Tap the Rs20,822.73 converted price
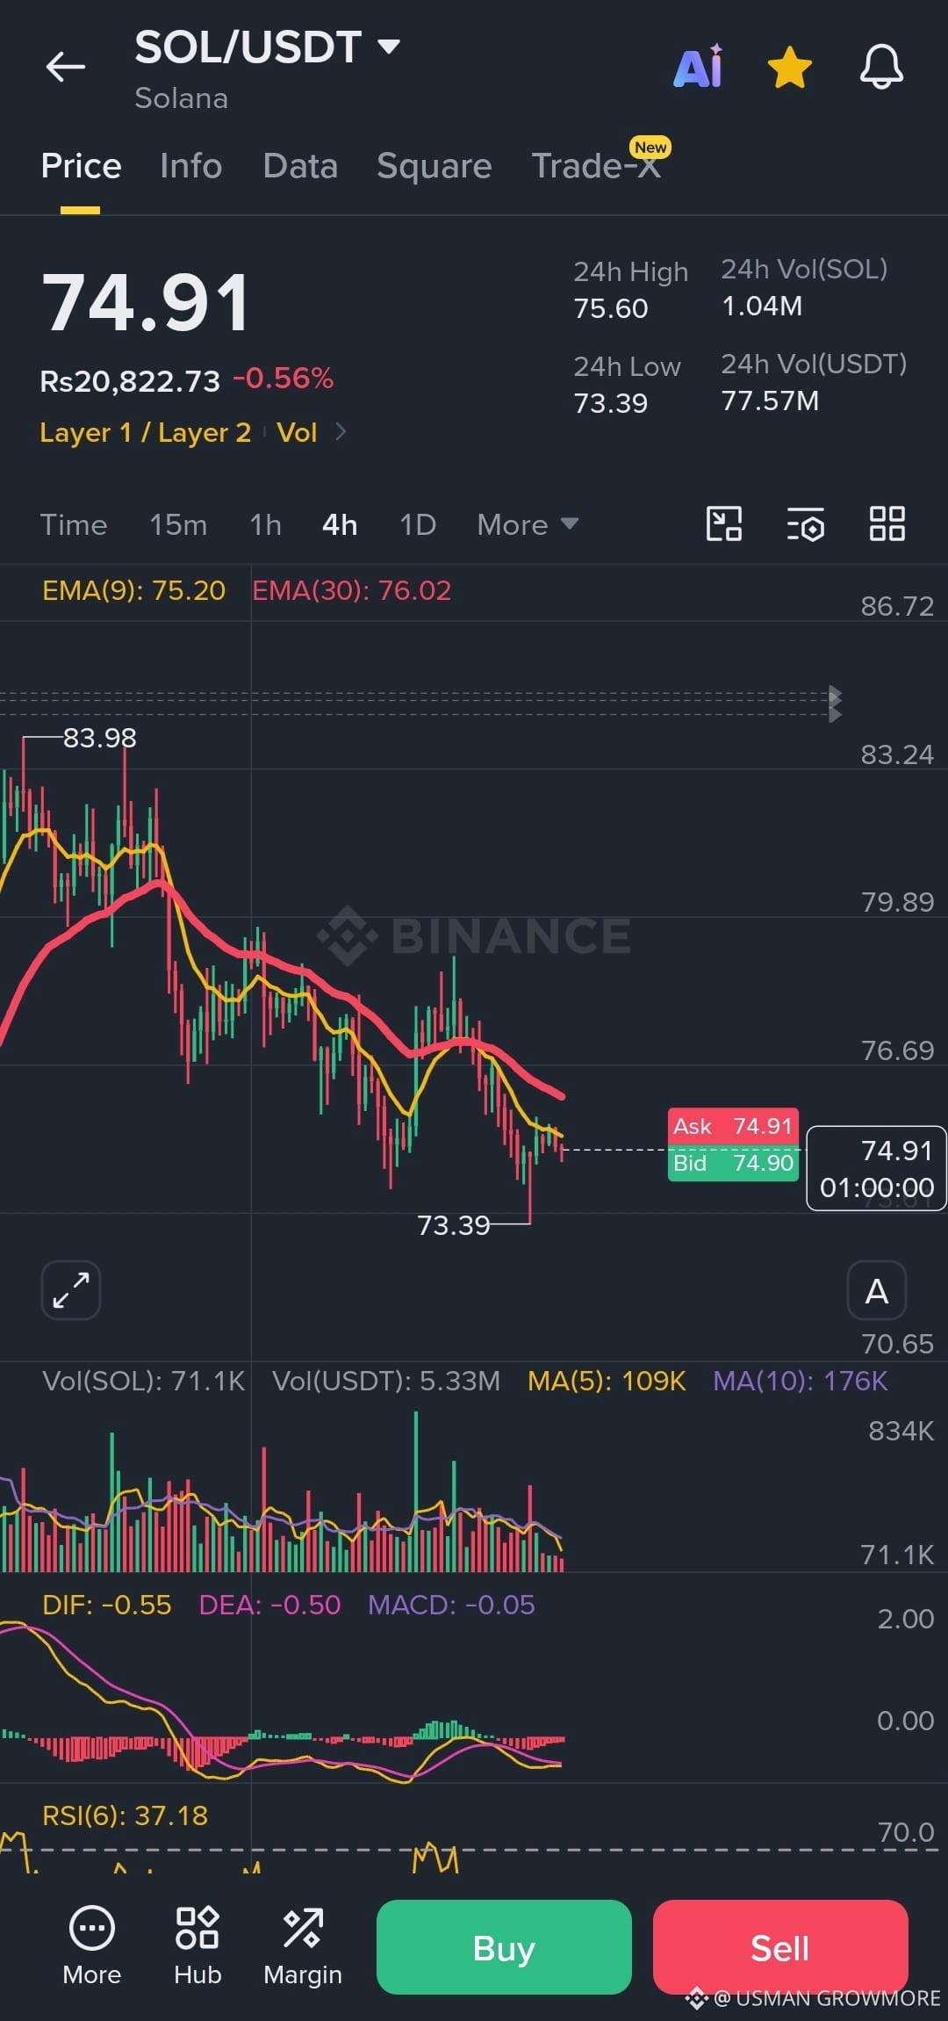Image resolution: width=948 pixels, height=2021 pixels. (130, 381)
